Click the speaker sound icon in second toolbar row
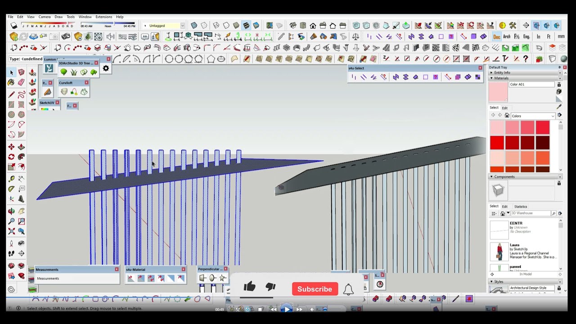576x324 pixels. (110, 37)
